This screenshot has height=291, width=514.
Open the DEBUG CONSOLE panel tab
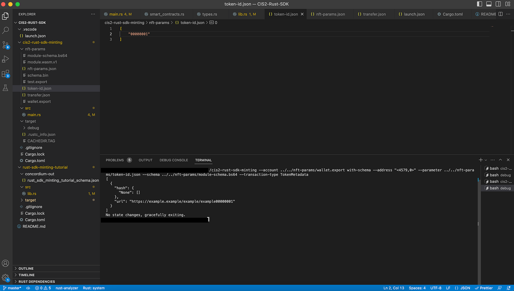point(174,160)
